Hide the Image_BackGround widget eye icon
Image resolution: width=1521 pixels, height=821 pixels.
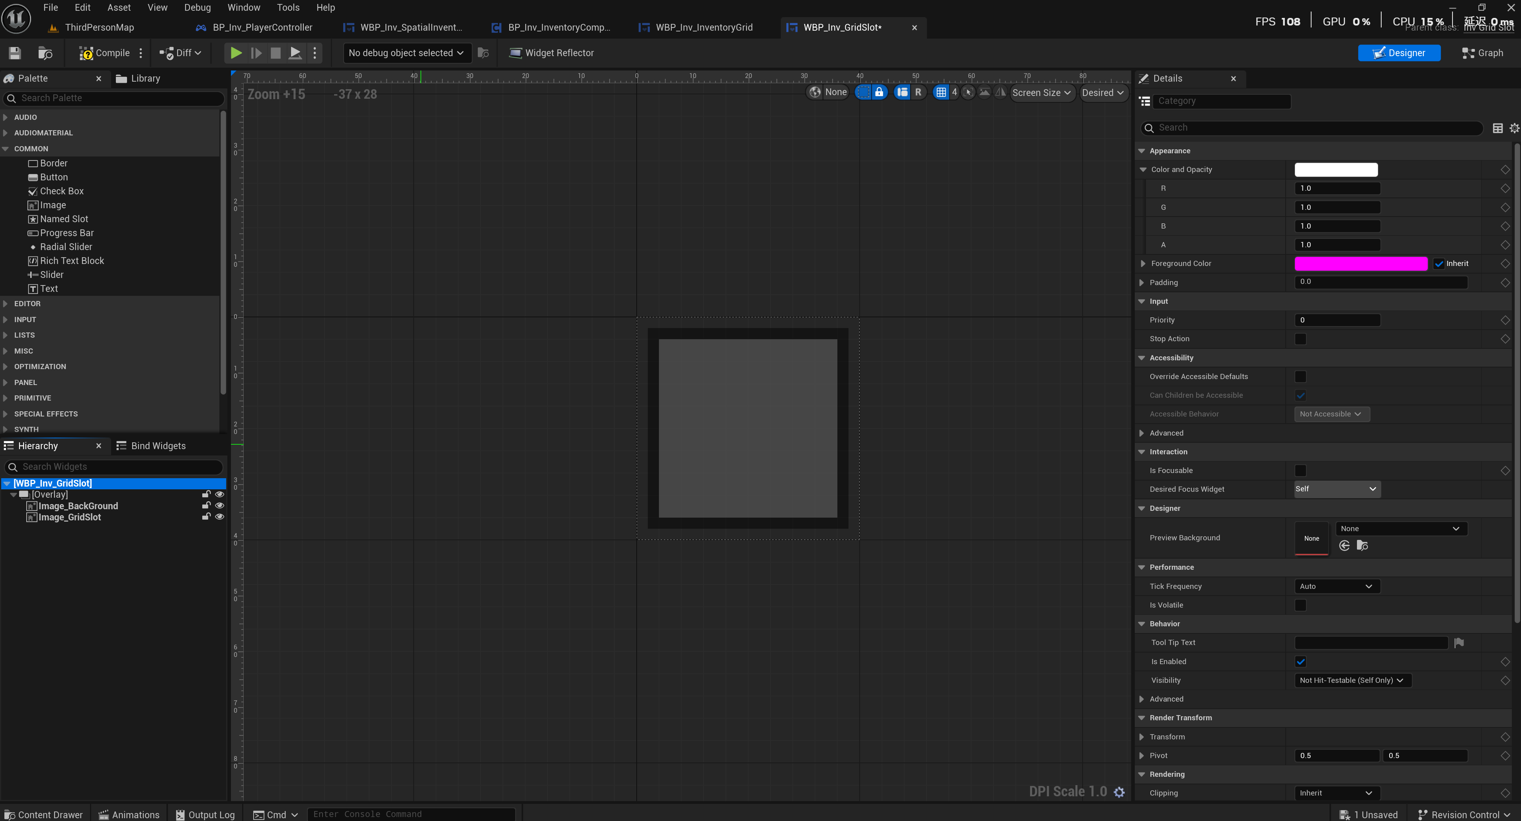coord(220,506)
